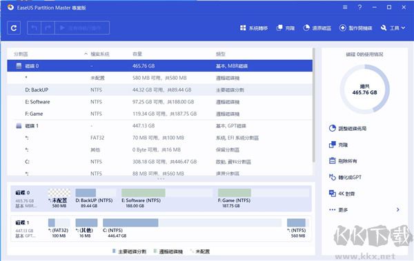Select the D: BackUP partition row
Screen dimensions: 414x261
pos(159,90)
